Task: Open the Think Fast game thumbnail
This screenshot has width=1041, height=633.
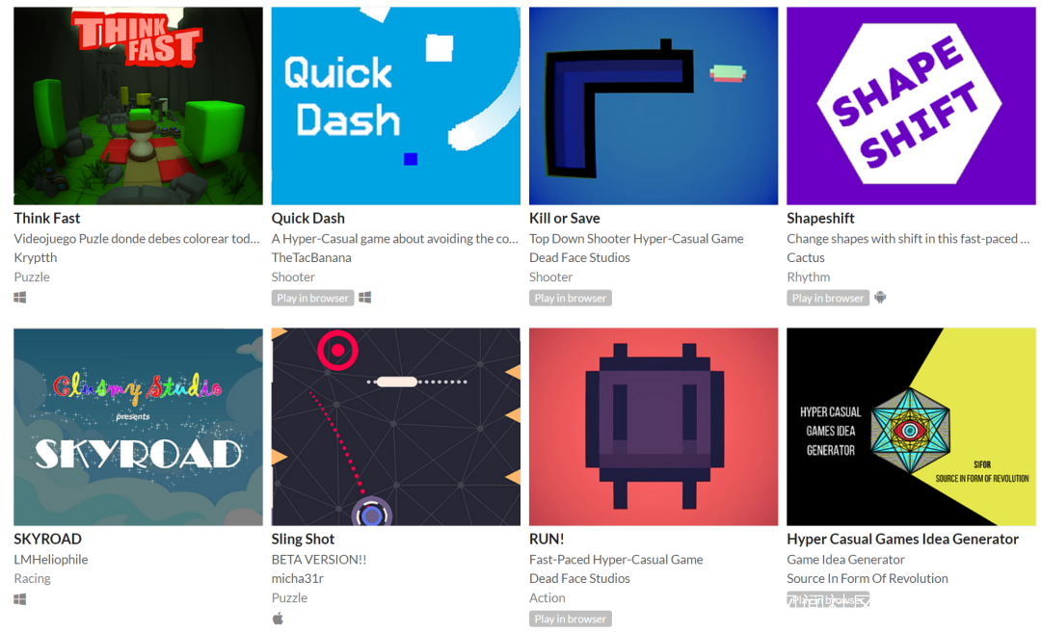Action: 138,106
